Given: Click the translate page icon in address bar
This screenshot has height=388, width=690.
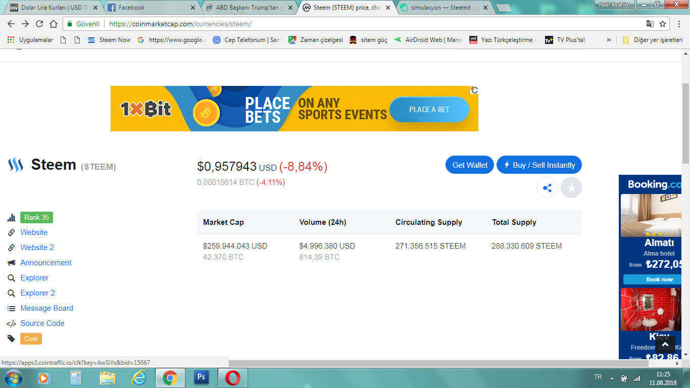Looking at the screenshot, I should point(650,24).
